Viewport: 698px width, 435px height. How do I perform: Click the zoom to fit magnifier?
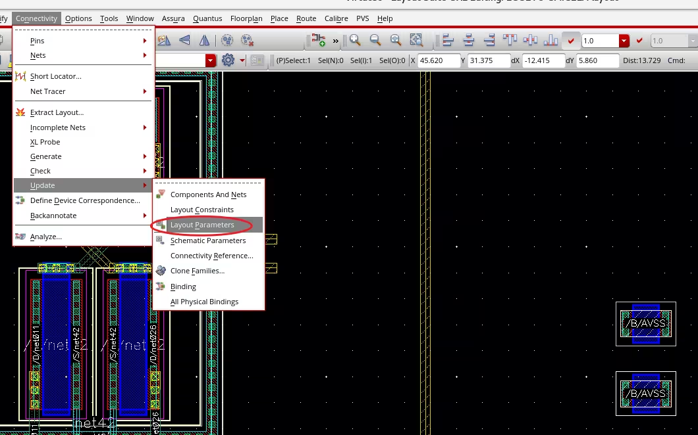point(396,41)
